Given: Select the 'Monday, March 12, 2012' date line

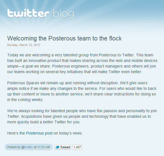Looking at the screenshot, I should pyautogui.click(x=24, y=45).
